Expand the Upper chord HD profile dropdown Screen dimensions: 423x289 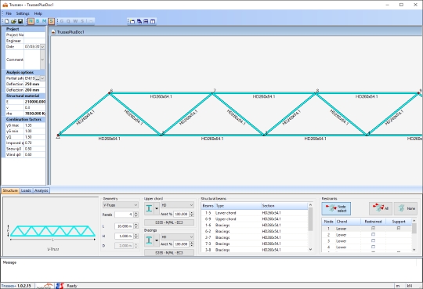point(177,205)
